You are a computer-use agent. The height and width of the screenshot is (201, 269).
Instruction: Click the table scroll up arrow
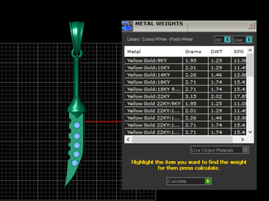coord(250,50)
